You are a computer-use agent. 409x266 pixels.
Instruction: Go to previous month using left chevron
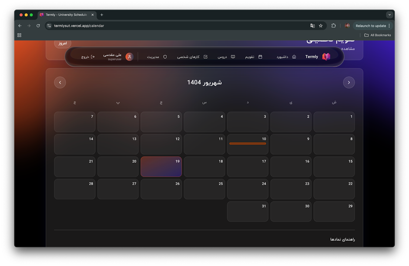pos(60,82)
